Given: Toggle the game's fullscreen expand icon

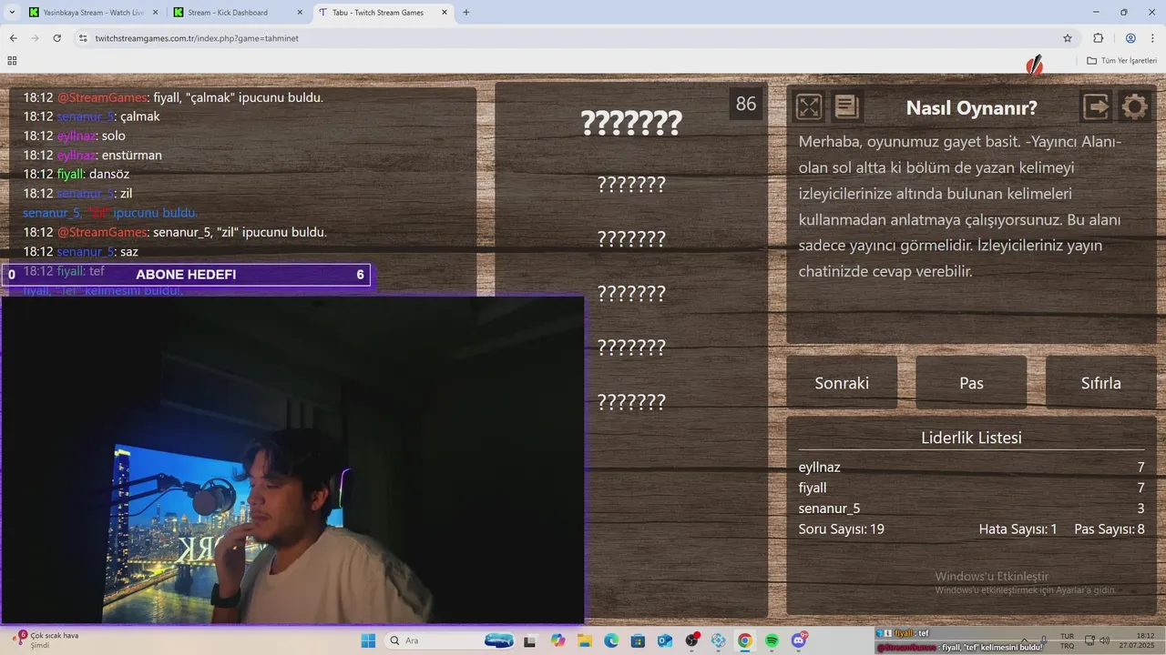Looking at the screenshot, I should (809, 107).
